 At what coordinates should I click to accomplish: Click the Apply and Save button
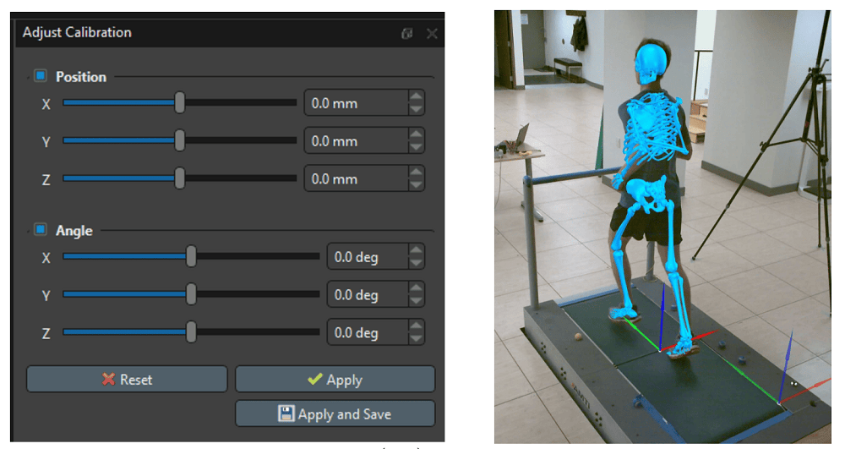335,413
